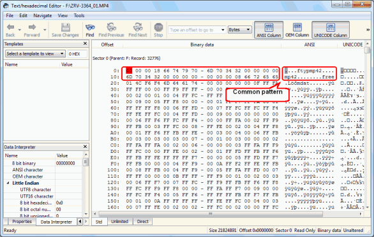374x237 pixels.
Task: Open the offset history dropdown arrow
Action: [223, 30]
